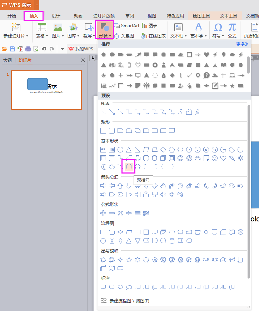The image size is (259, 311).
Task: Click the save icon in quick toolbar
Action: coord(13,49)
